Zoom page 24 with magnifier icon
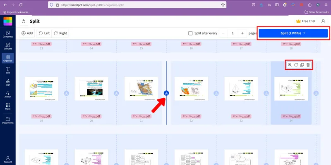331x165 pixels. 290,65
